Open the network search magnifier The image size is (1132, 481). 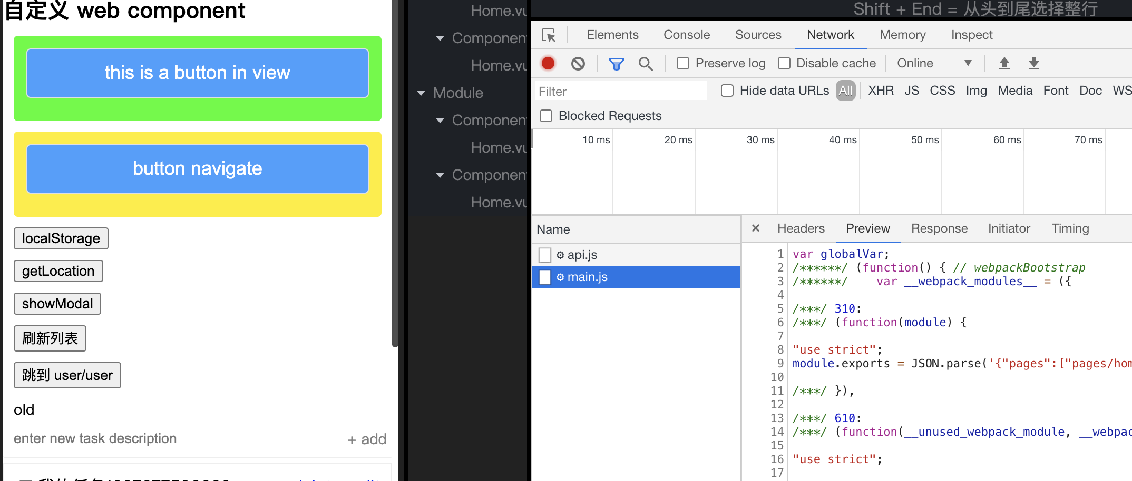point(646,64)
